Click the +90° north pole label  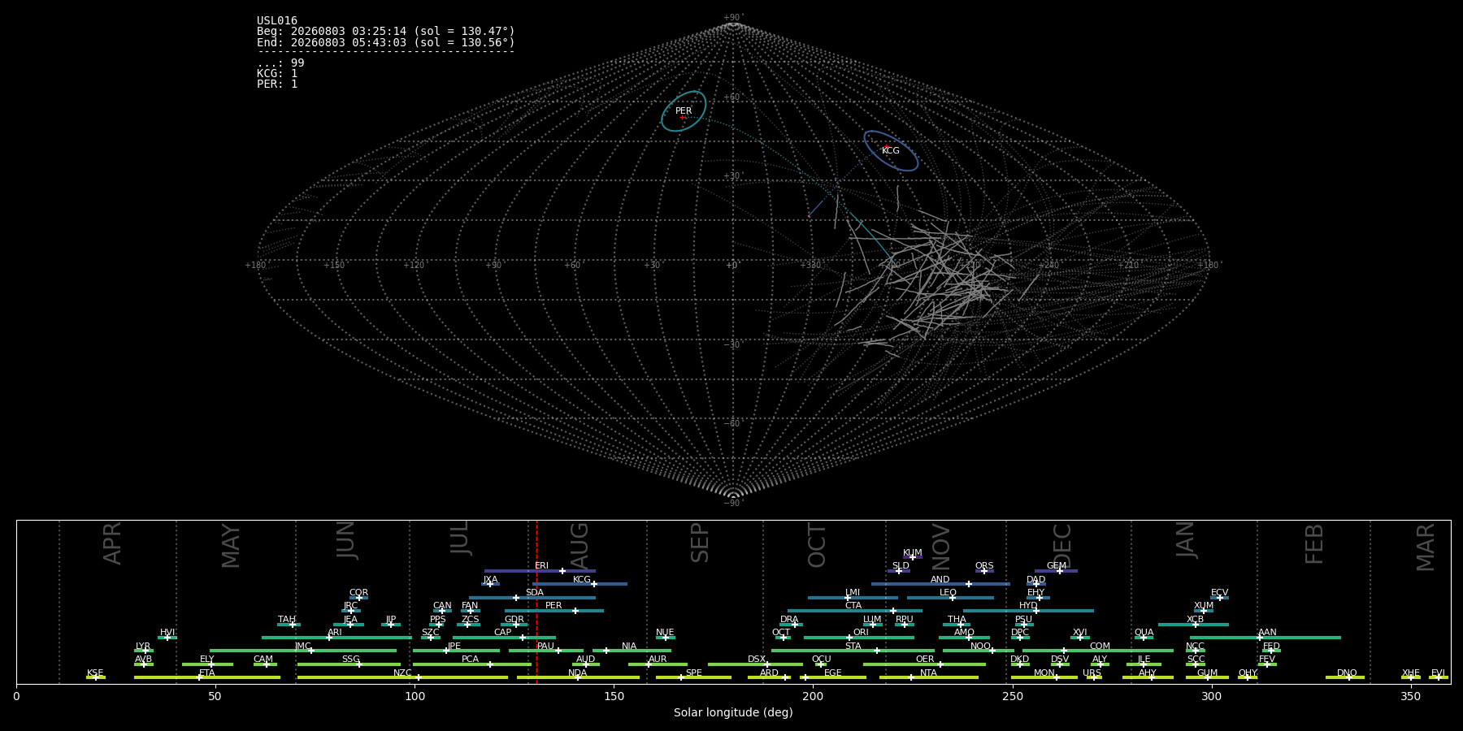tap(733, 18)
